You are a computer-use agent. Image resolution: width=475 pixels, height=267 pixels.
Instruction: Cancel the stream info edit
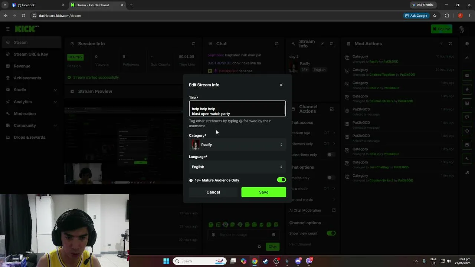pyautogui.click(x=213, y=192)
